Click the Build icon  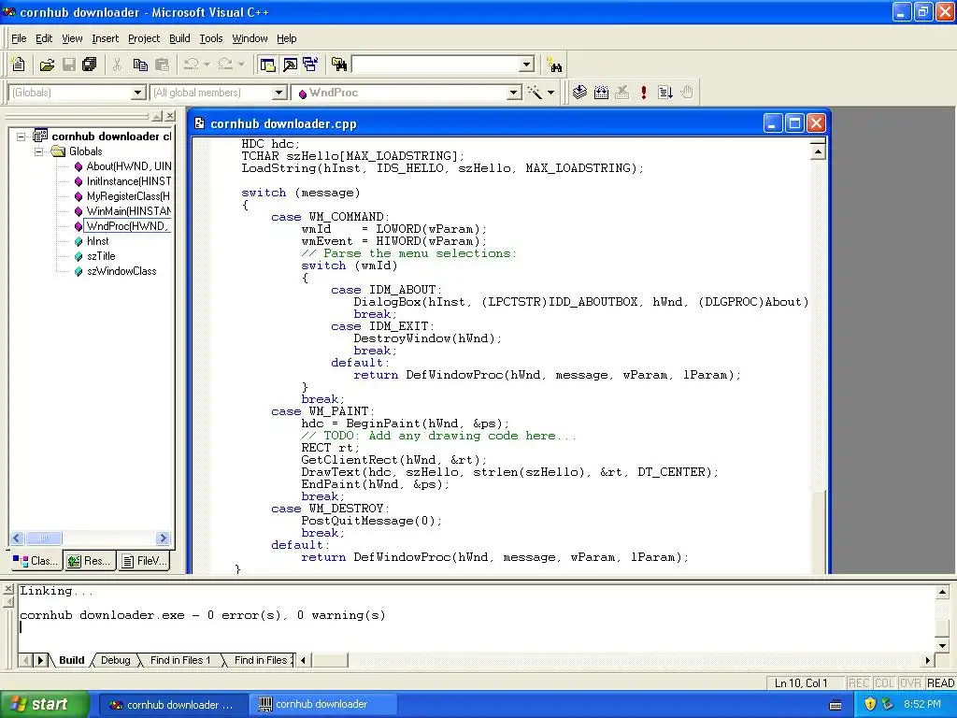tap(601, 93)
